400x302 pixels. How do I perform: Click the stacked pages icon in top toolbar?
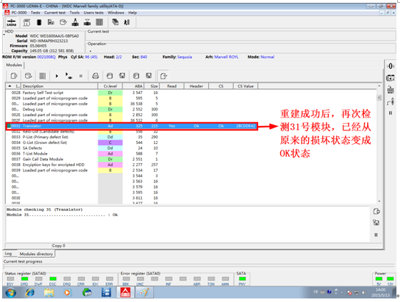tap(116, 22)
